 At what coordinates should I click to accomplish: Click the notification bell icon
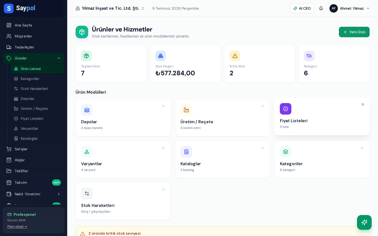321,8
